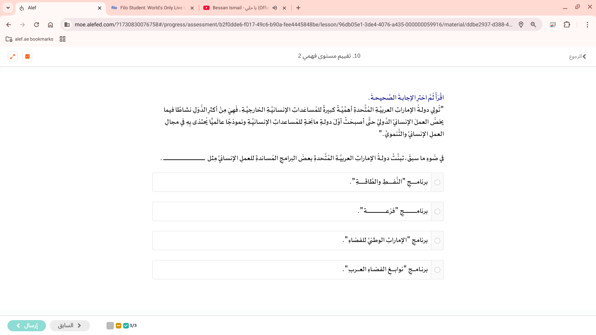Go to browser home page
Screen dimensions: 596x335
[50, 25]
